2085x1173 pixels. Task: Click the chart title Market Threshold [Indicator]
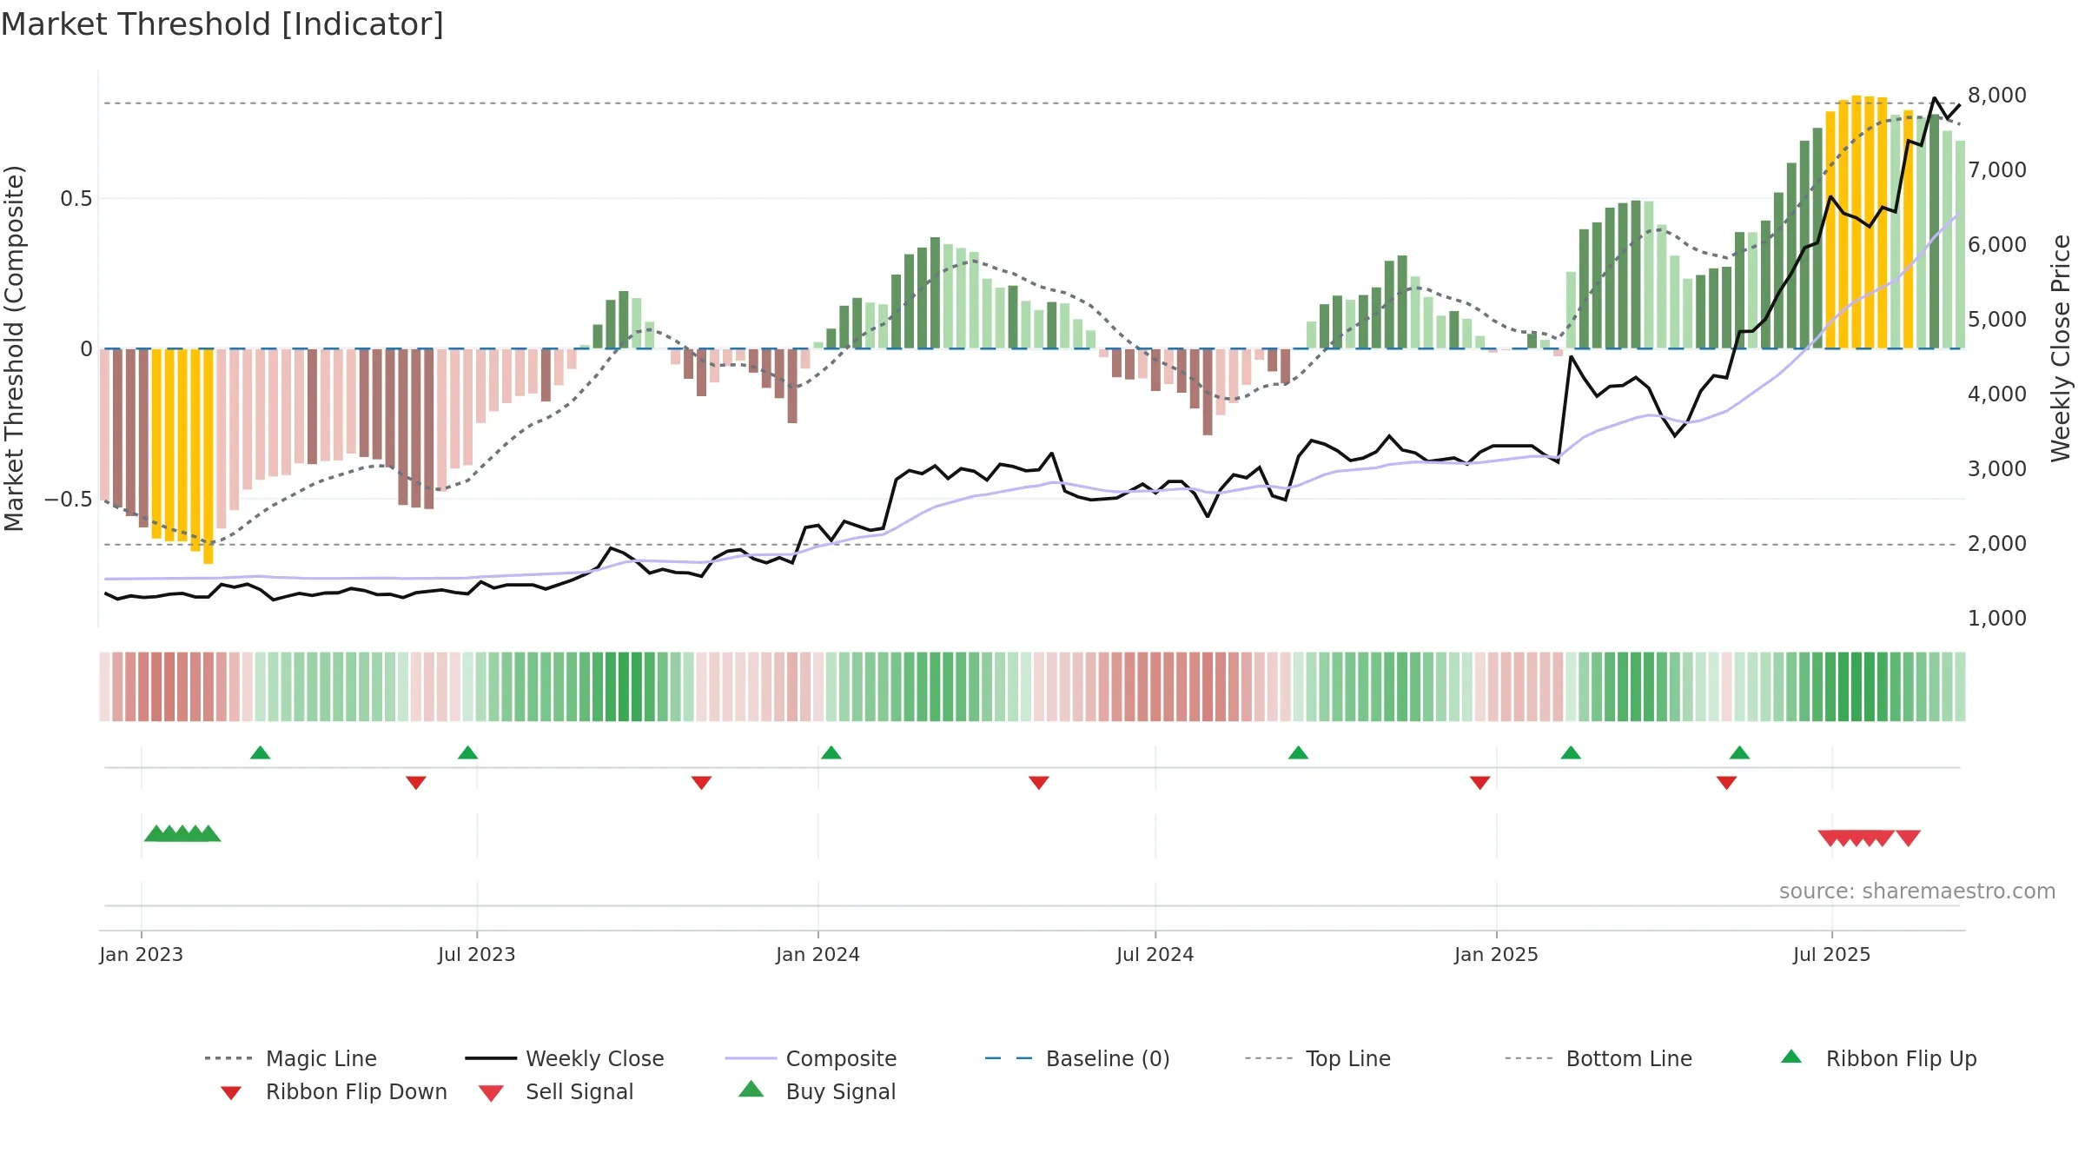coord(222,24)
